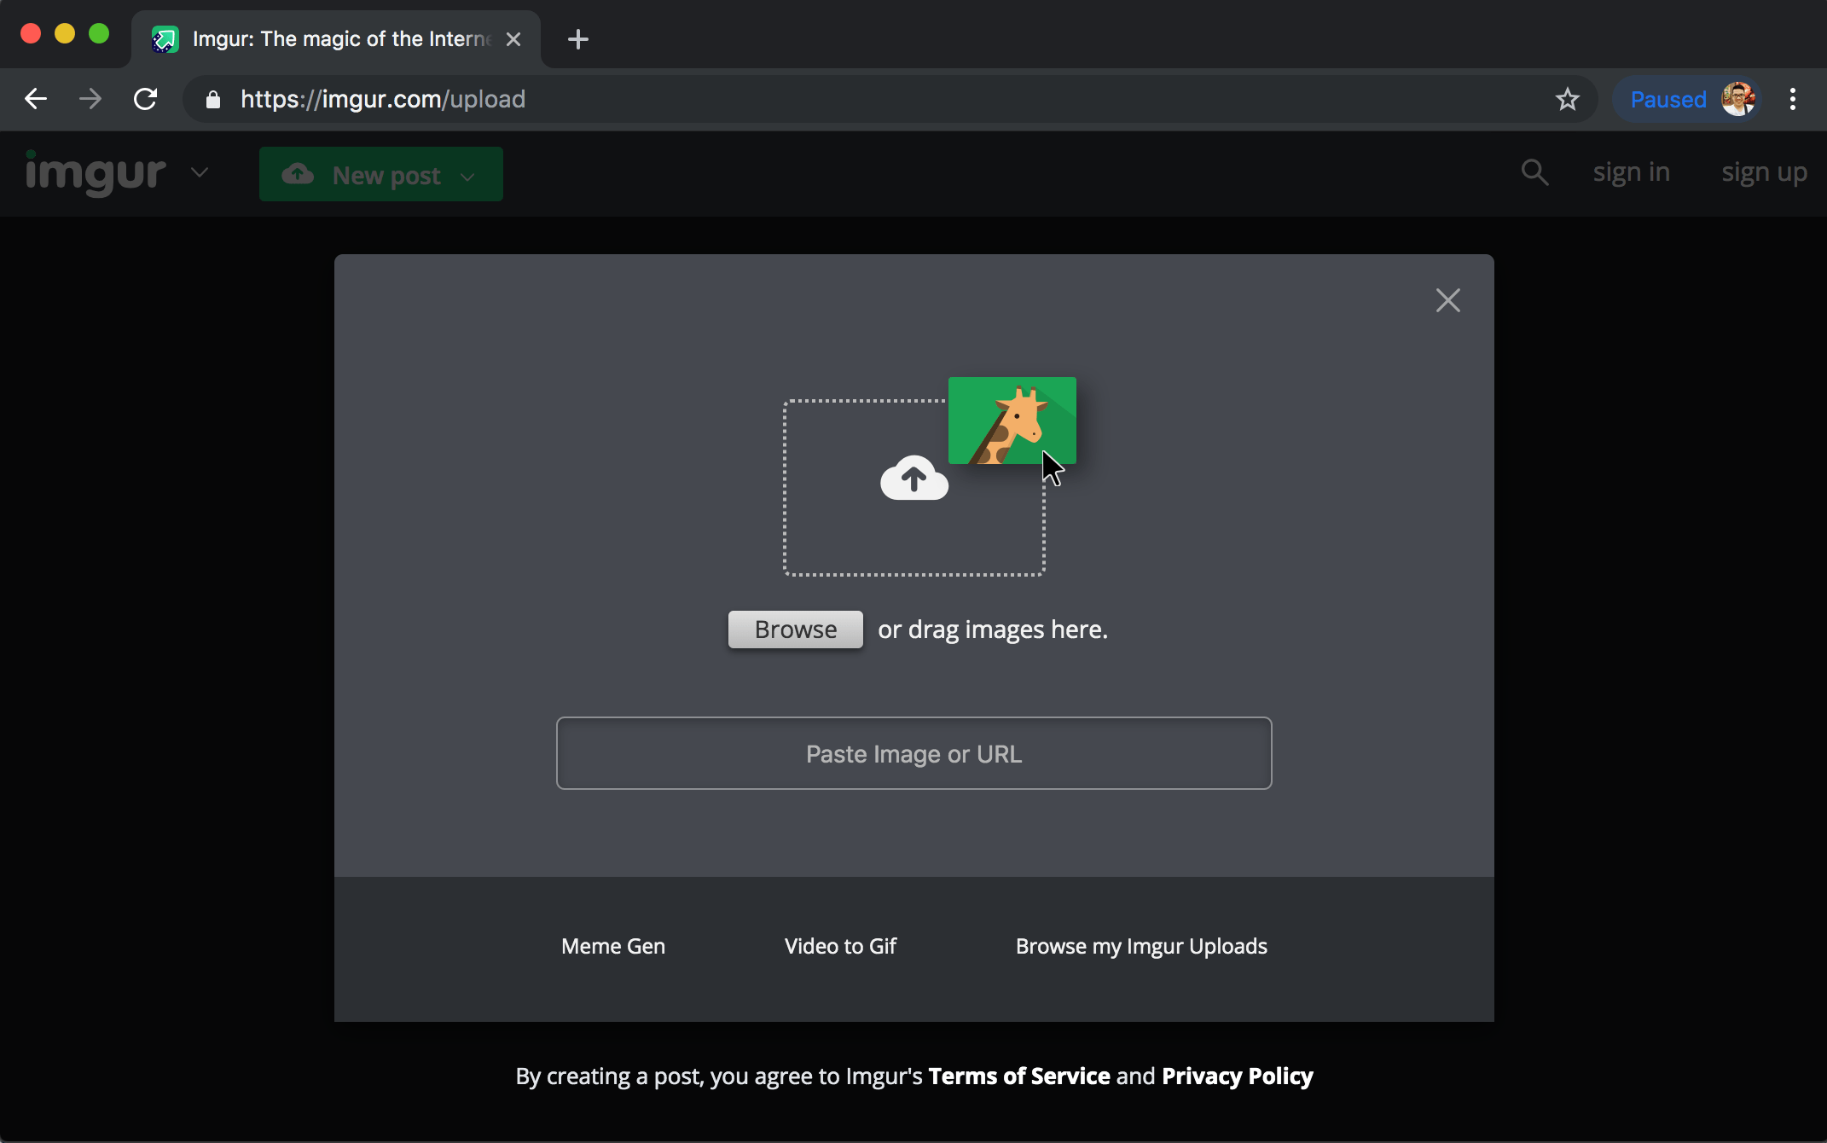Expand the imgur logo dropdown chevron
Viewport: 1827px width, 1143px height.
click(200, 172)
